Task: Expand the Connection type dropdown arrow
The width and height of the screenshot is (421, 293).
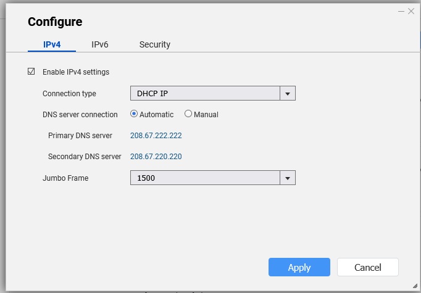Action: (x=288, y=94)
